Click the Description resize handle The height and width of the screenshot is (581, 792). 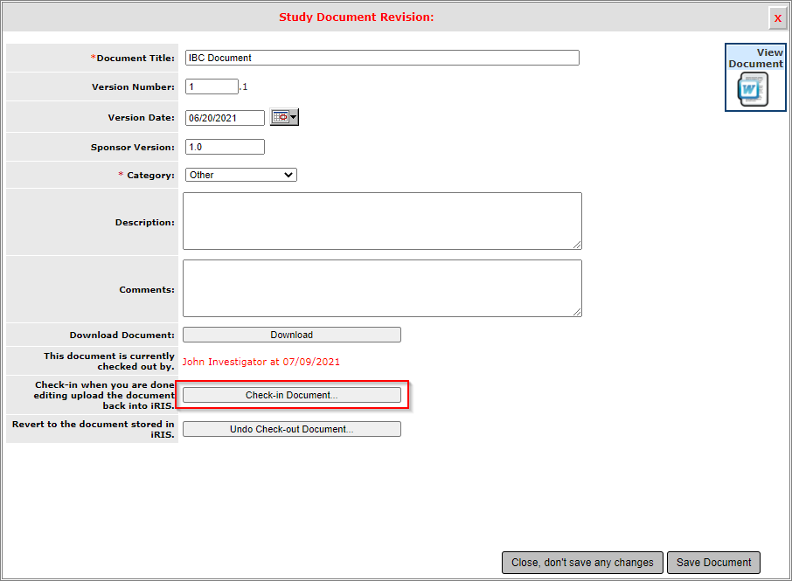pos(577,245)
